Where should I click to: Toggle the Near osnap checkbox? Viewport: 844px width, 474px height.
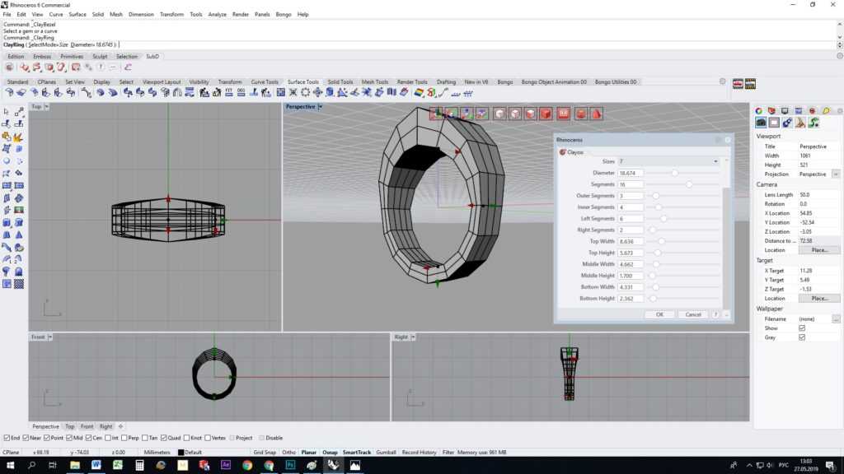27,438
